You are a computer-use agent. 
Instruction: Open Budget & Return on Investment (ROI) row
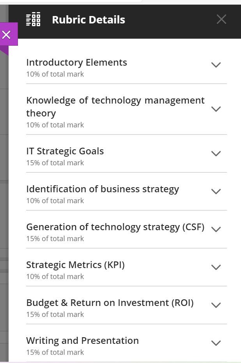click(x=126, y=308)
